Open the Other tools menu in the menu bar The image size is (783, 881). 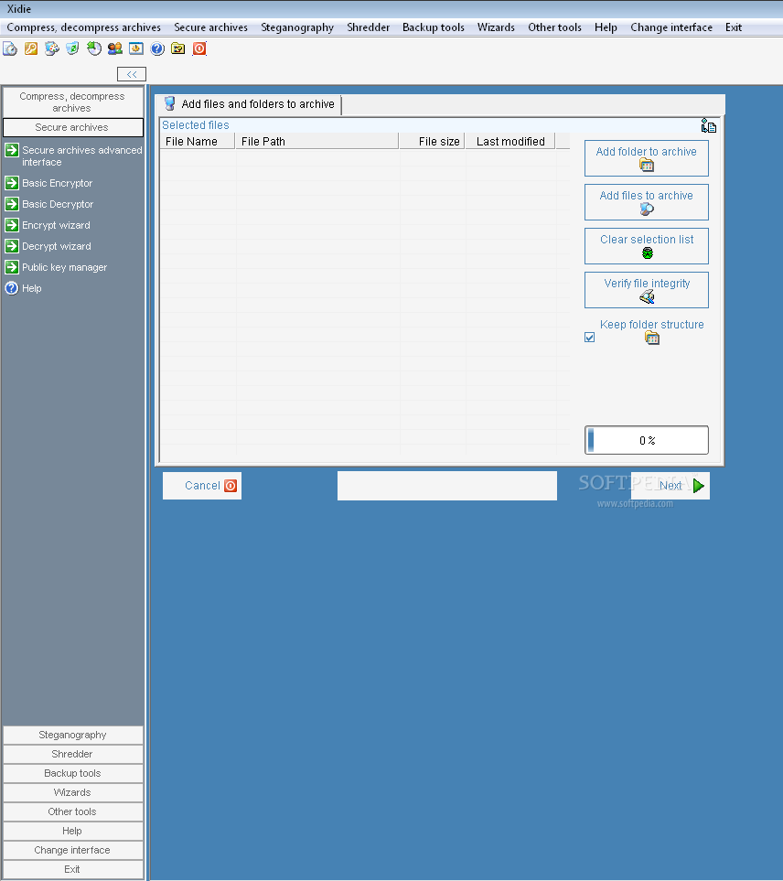(554, 27)
